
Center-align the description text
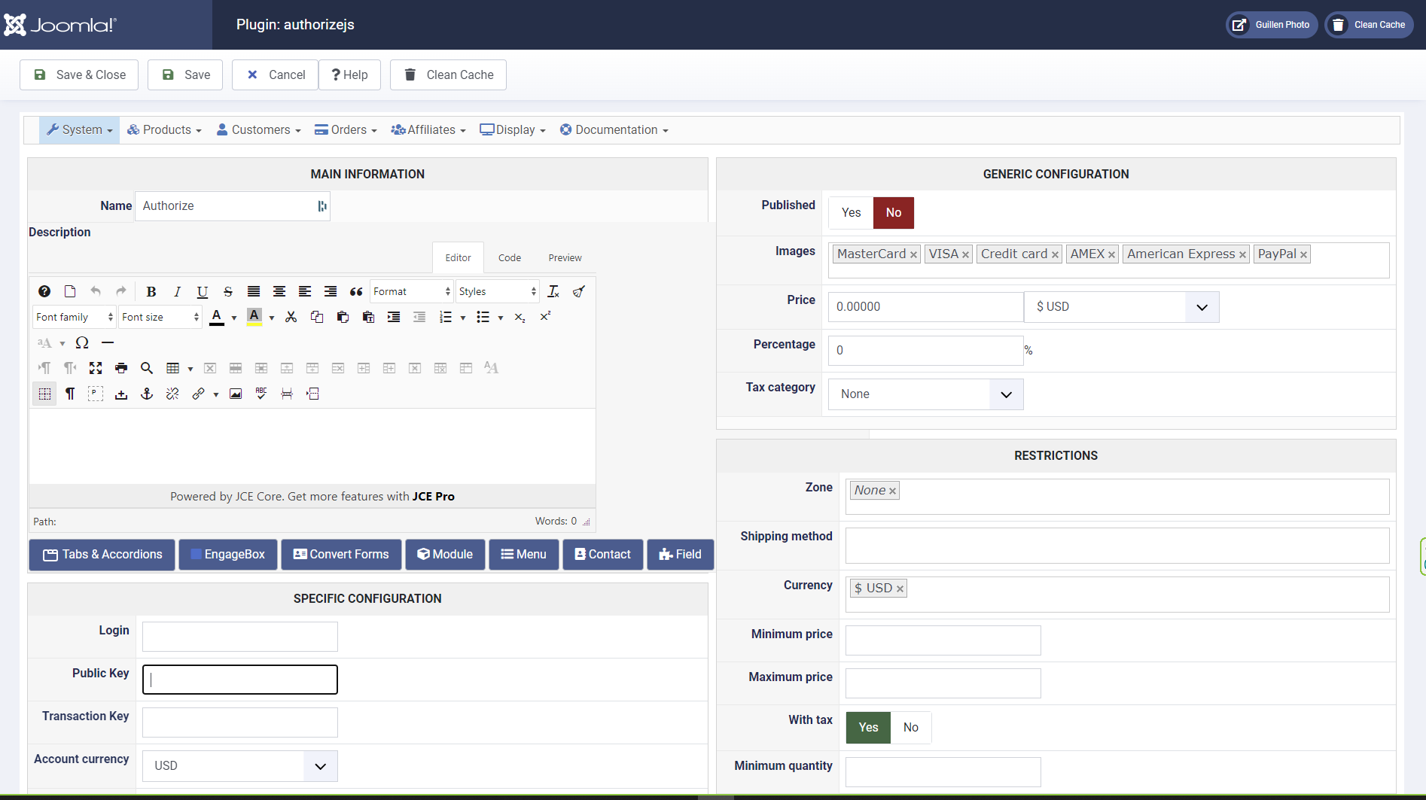click(x=279, y=292)
